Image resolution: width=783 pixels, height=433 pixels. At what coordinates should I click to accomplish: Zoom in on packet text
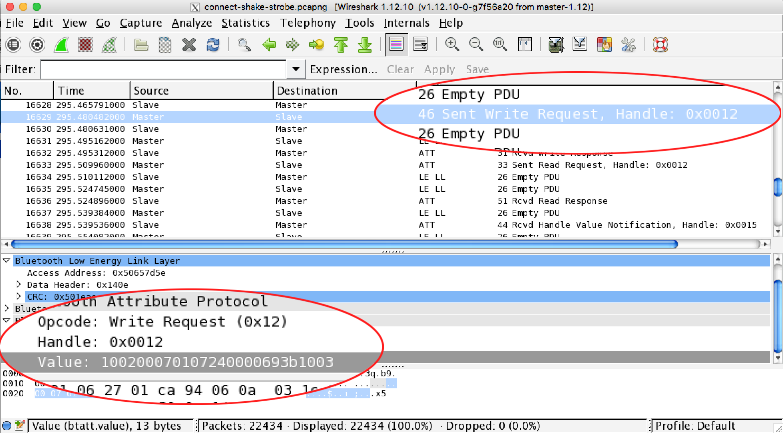coord(452,45)
